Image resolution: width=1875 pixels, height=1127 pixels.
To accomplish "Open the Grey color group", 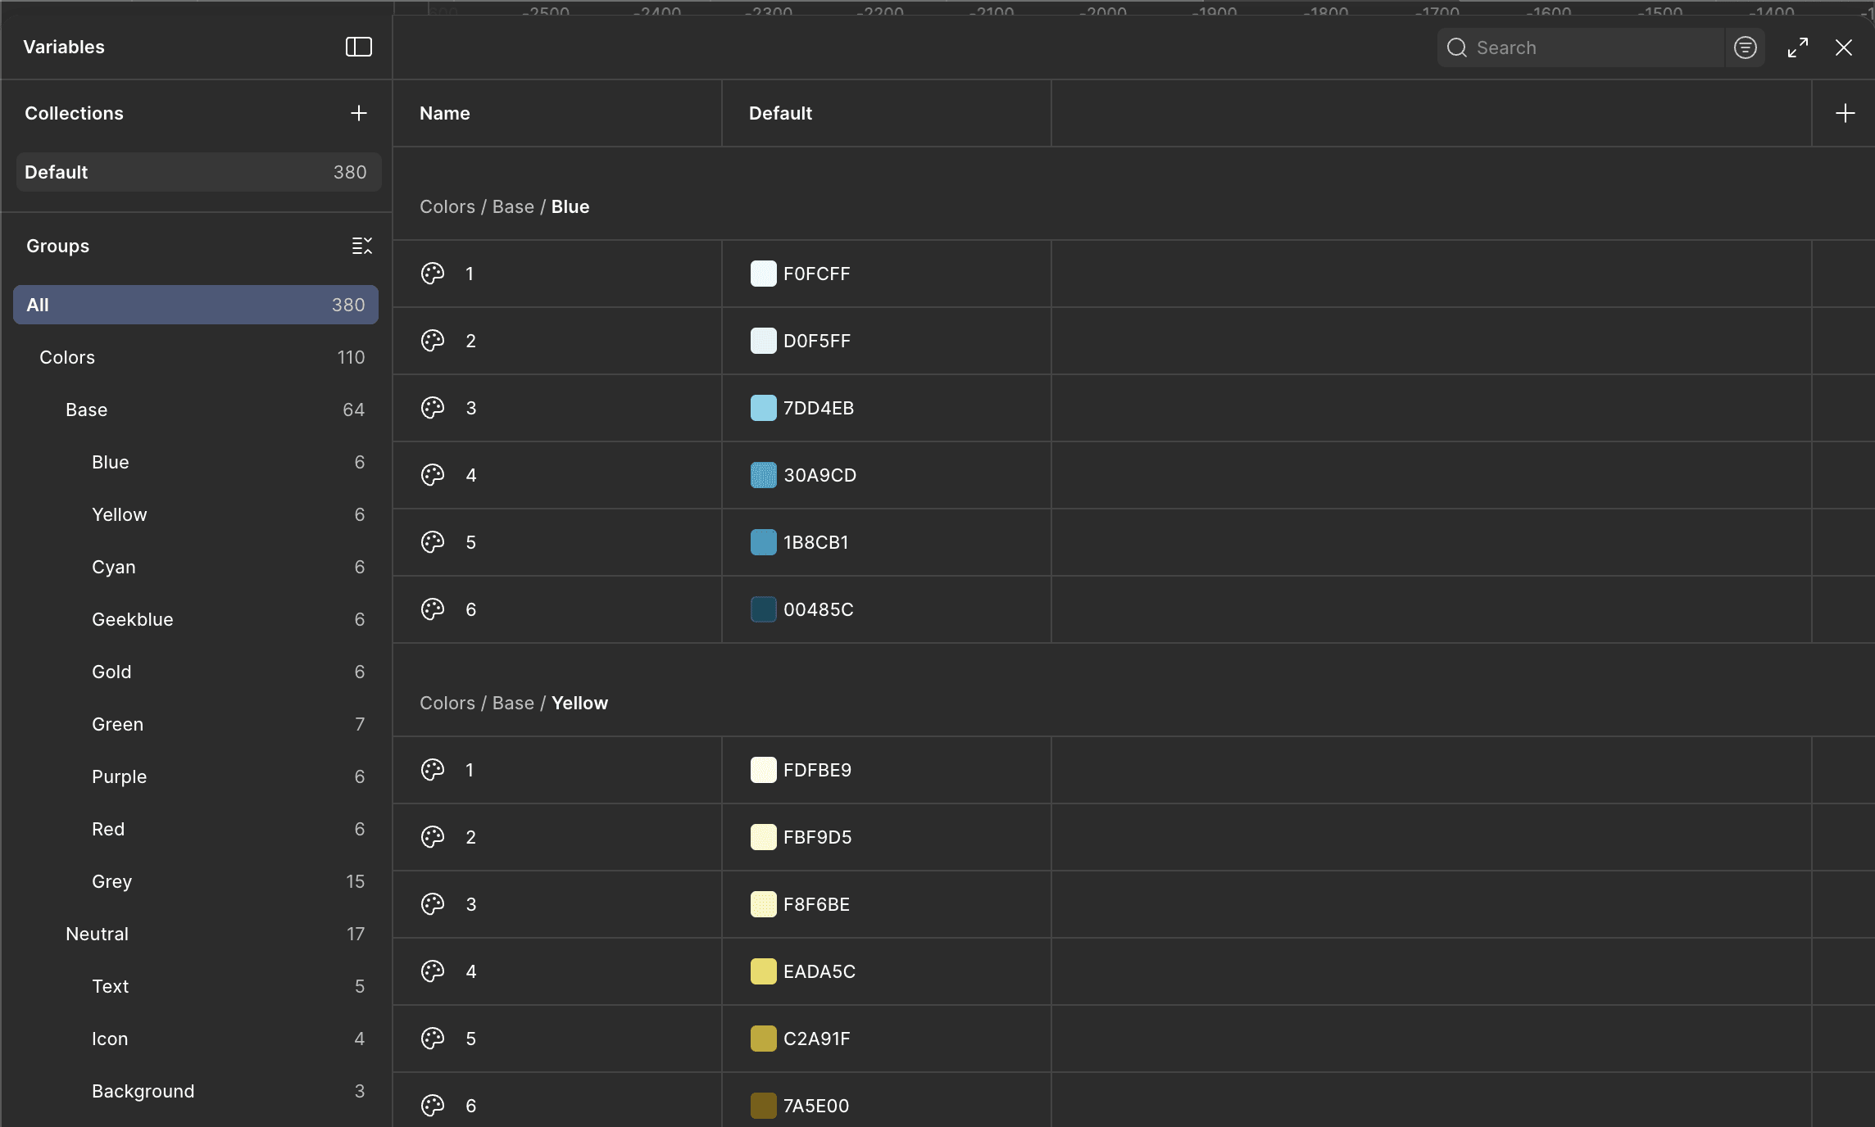I will pos(111,881).
